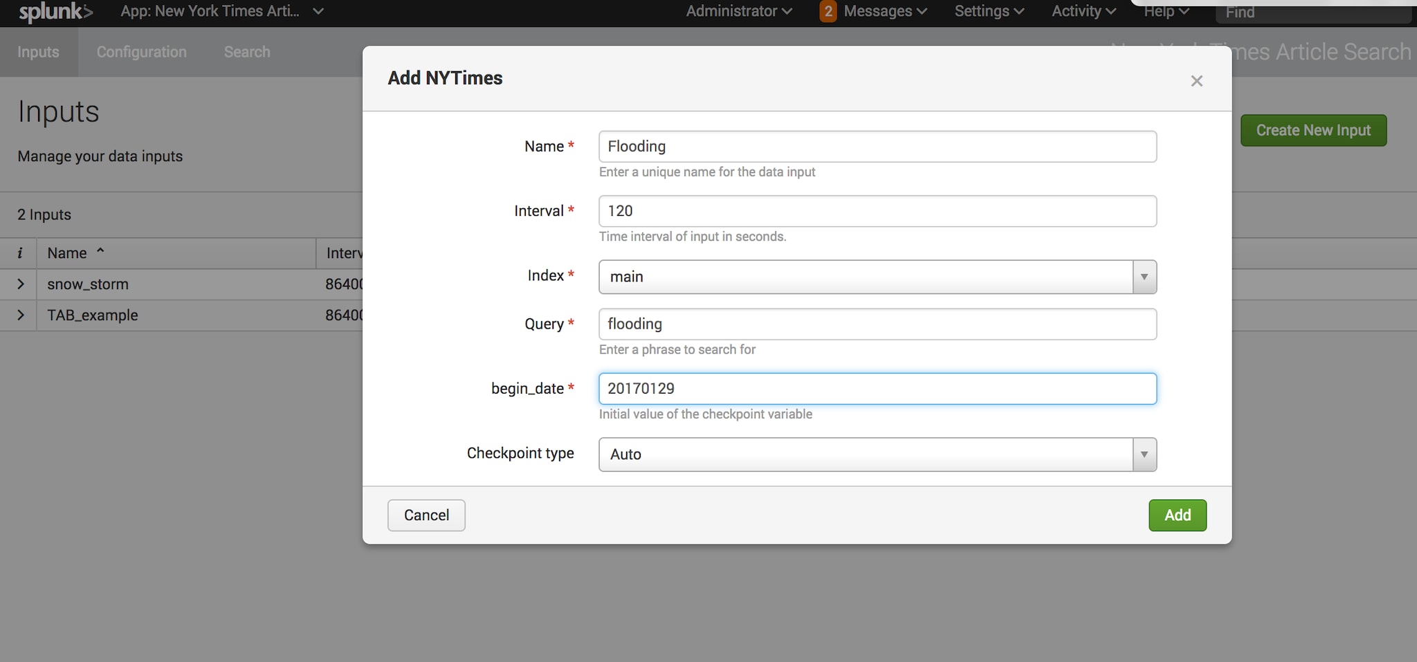
Task: Click the begin_date field showing 20170129
Action: (877, 389)
